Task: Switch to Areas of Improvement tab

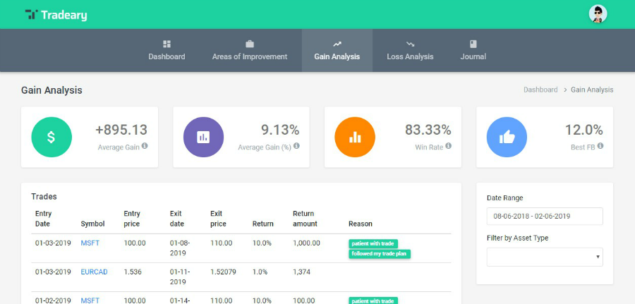Action: [x=250, y=51]
